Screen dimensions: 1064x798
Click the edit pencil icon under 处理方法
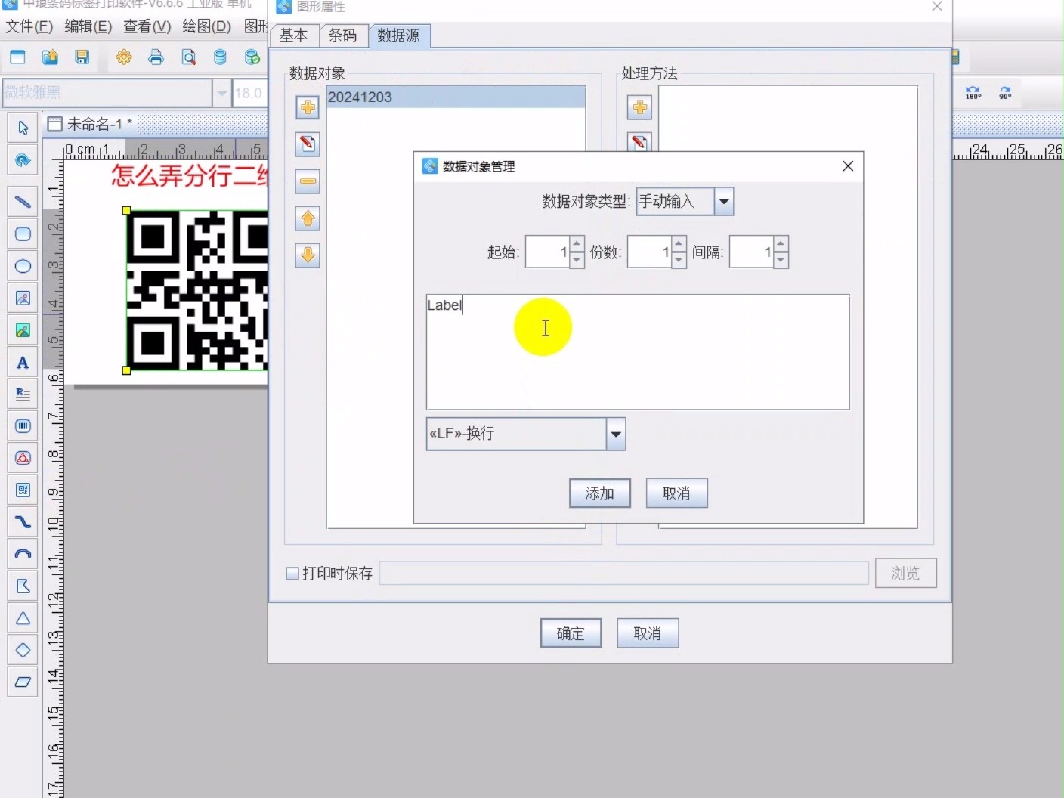(x=639, y=141)
